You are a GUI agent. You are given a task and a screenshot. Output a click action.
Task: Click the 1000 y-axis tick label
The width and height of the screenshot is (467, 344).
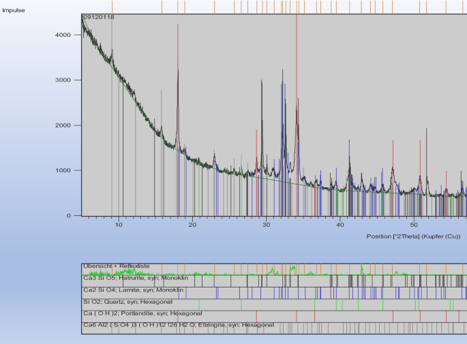coord(63,170)
